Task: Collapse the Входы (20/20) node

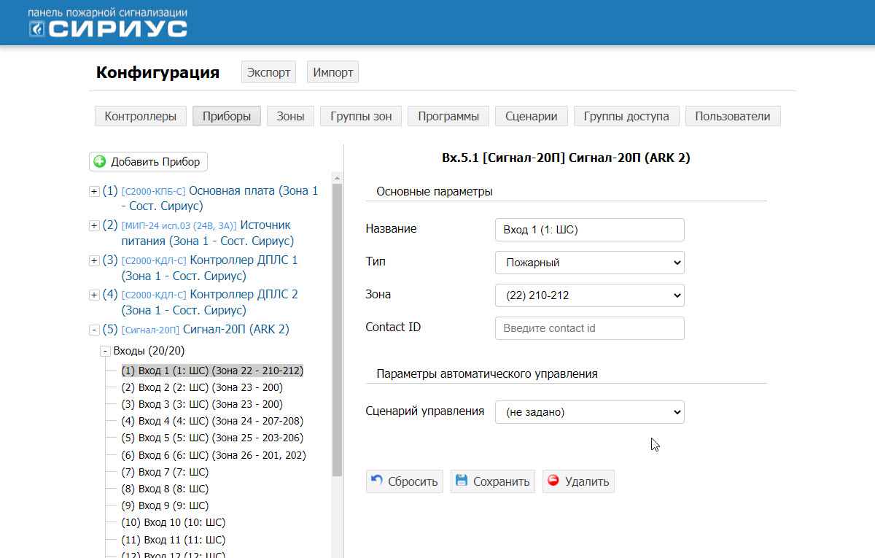Action: [x=105, y=351]
